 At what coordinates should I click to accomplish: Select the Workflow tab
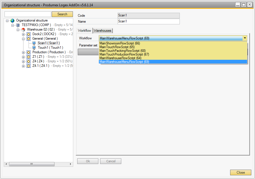[85, 31]
